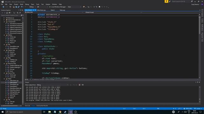Image resolution: width=204 pixels, height=114 pixels.
Task: Click Clear All icon in Output panel
Action: [79, 85]
